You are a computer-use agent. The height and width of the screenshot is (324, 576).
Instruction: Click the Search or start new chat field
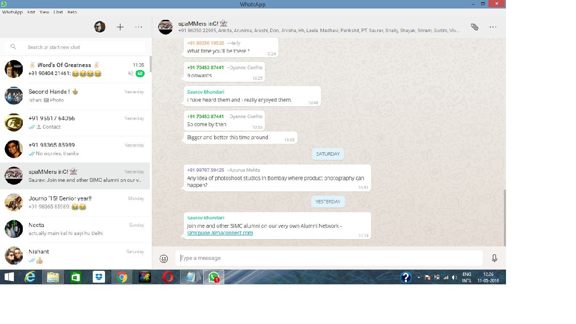75,47
